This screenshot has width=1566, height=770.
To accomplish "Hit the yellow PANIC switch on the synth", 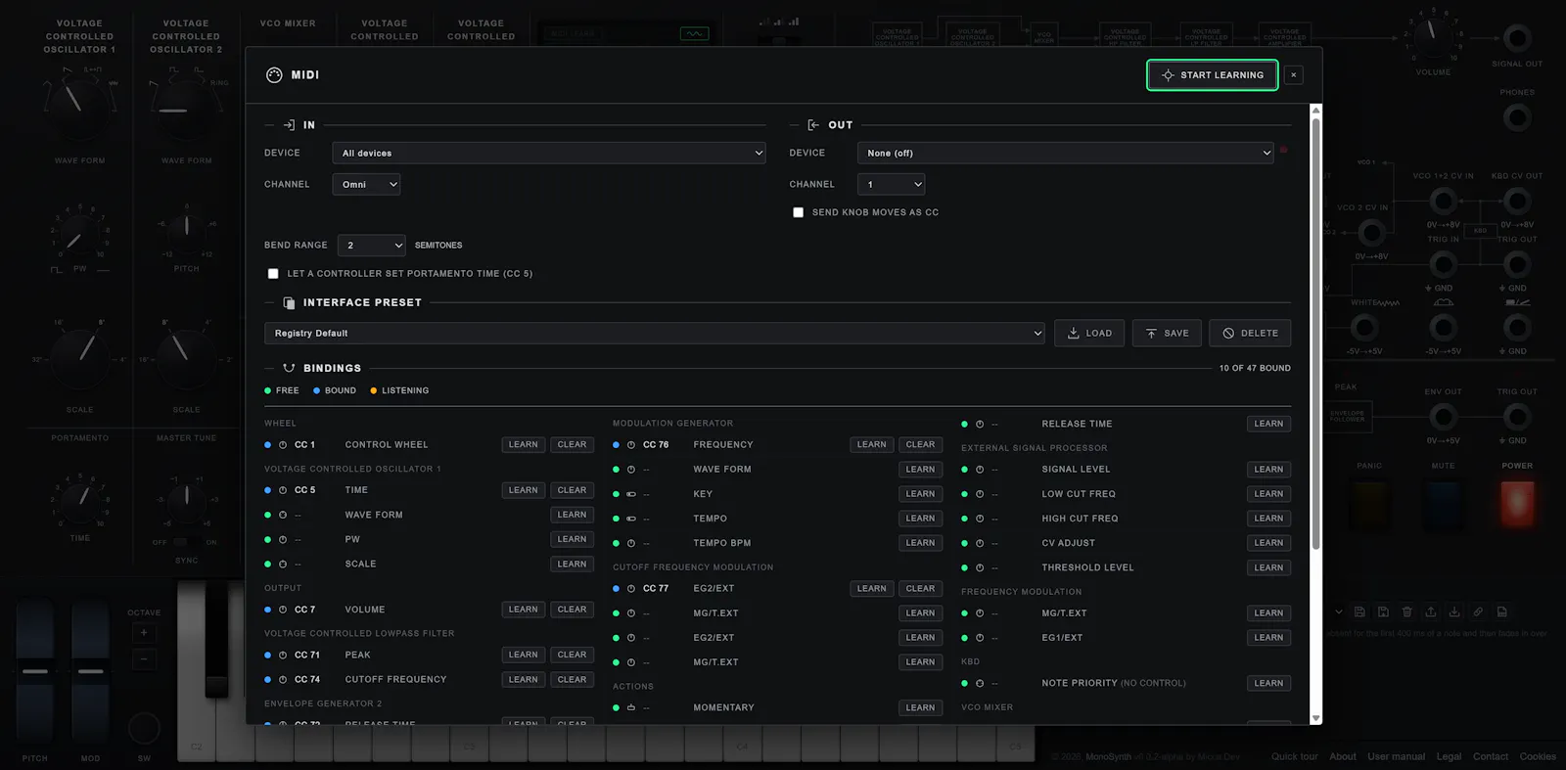I will pyautogui.click(x=1369, y=503).
